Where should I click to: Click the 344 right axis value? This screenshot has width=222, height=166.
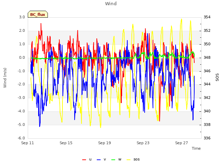pos(207,84)
